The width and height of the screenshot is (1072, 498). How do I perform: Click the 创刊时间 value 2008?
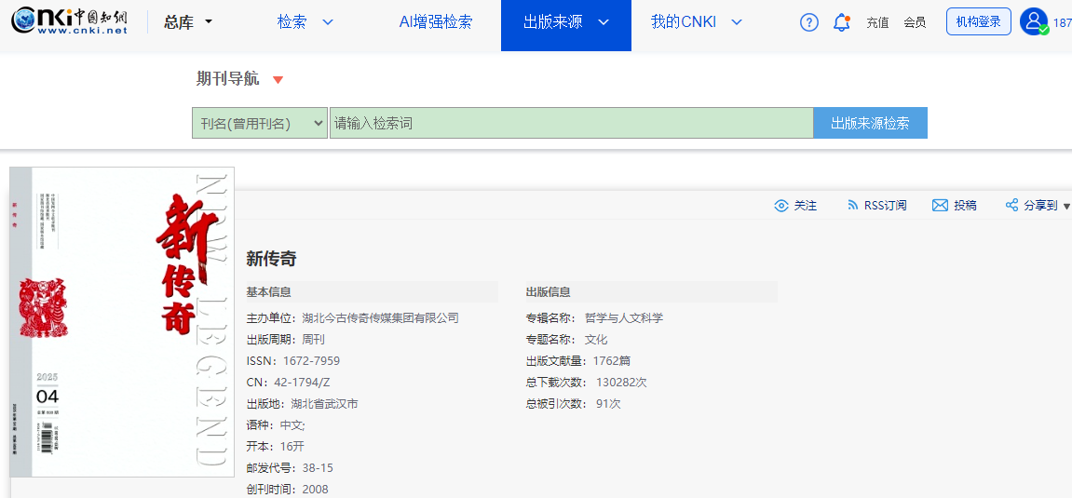pos(315,489)
